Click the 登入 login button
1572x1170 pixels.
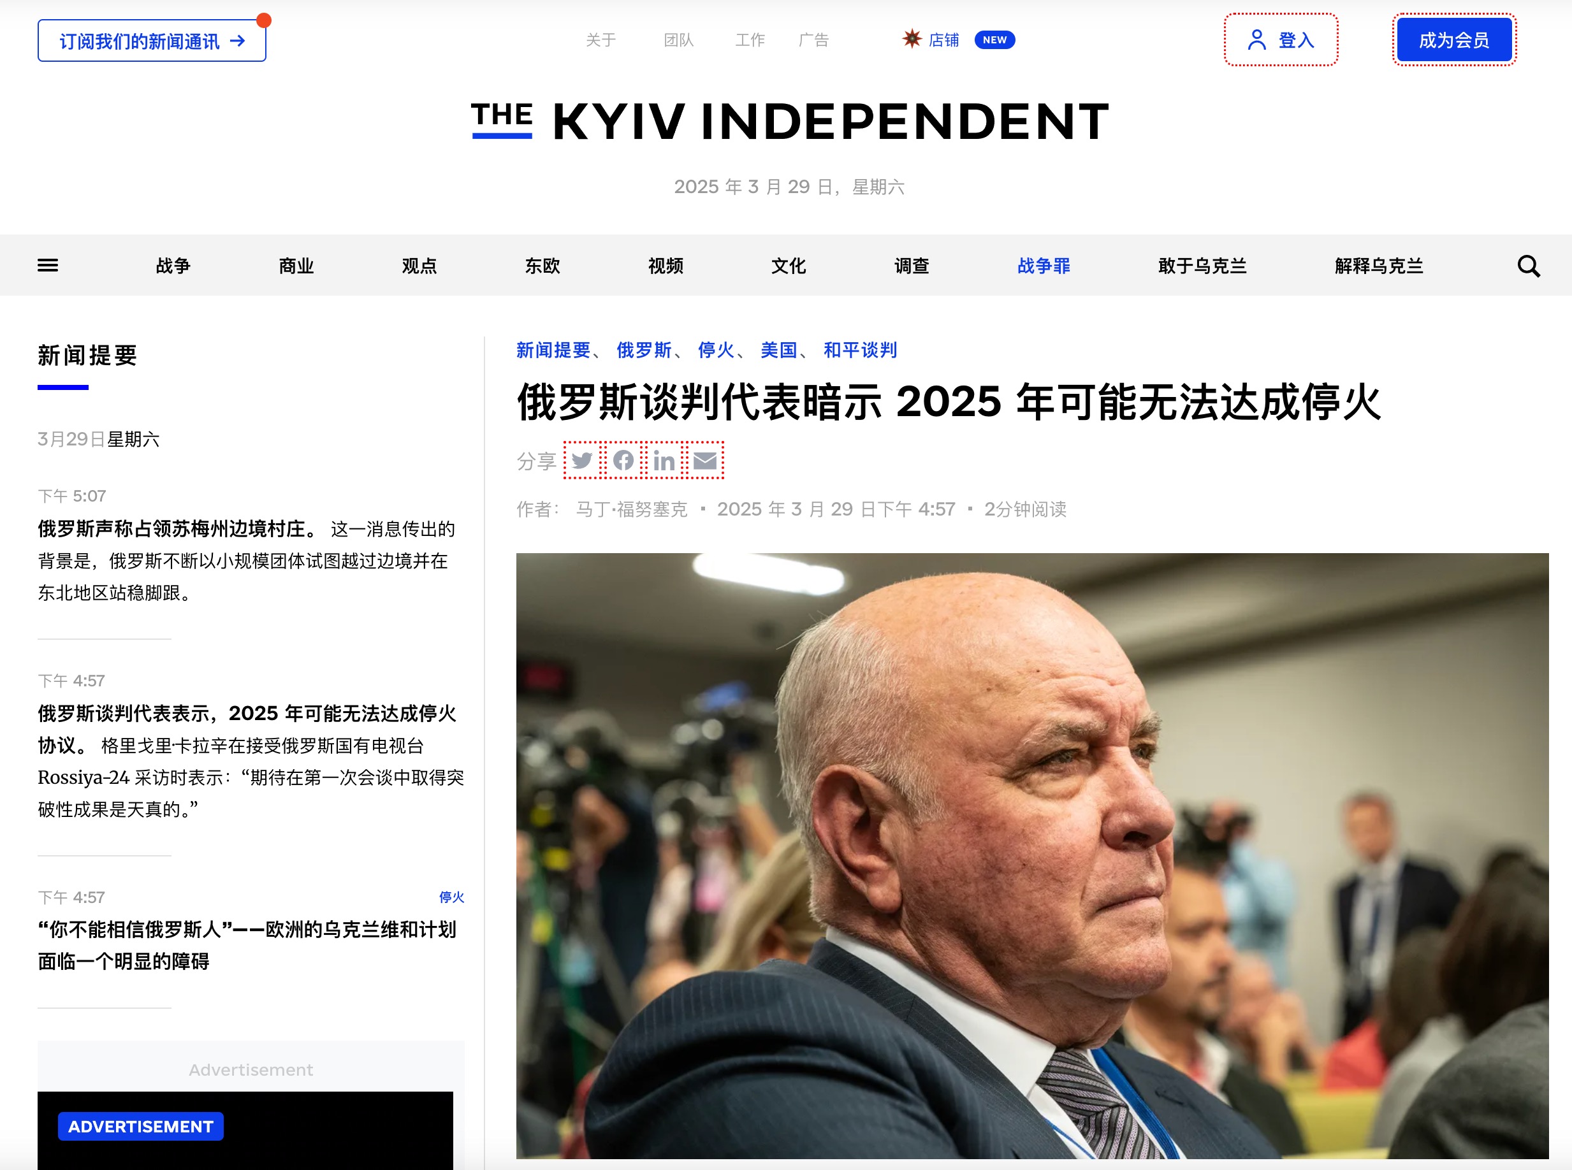[x=1281, y=40]
